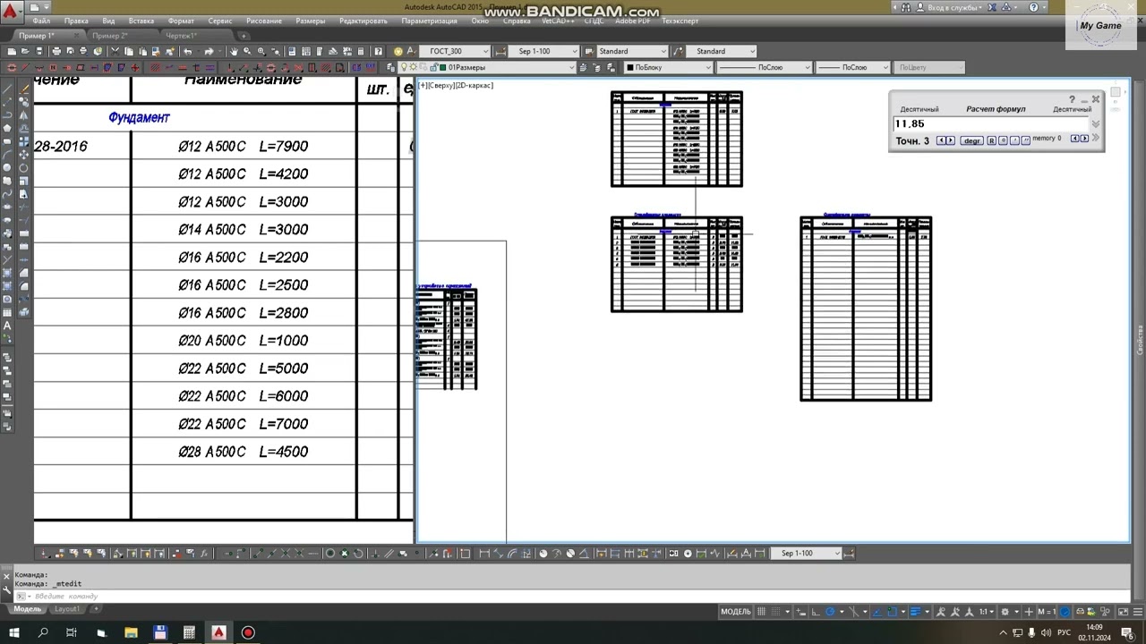
Task: Toggle ortho mode in status bar
Action: 815,612
